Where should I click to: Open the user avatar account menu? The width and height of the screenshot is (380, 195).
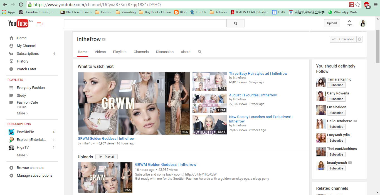pyautogui.click(x=363, y=23)
